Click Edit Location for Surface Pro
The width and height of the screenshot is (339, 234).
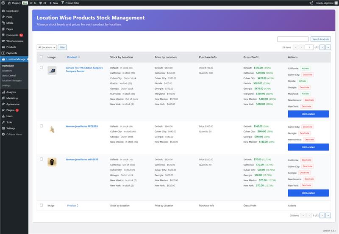(308, 114)
